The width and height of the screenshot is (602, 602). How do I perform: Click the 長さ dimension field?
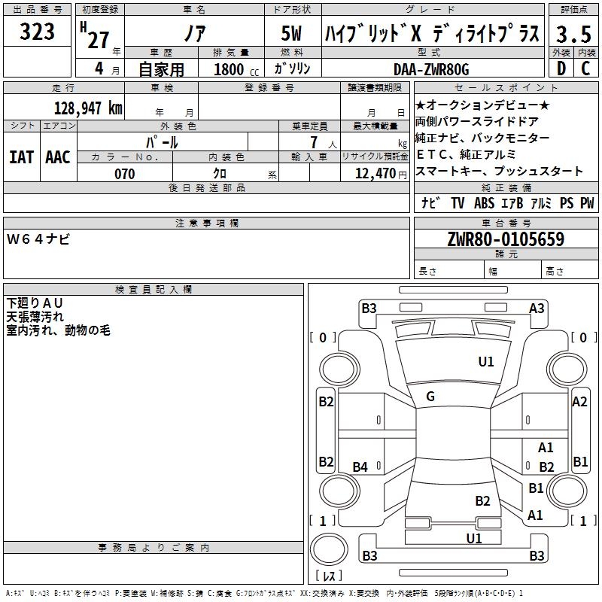(x=449, y=271)
